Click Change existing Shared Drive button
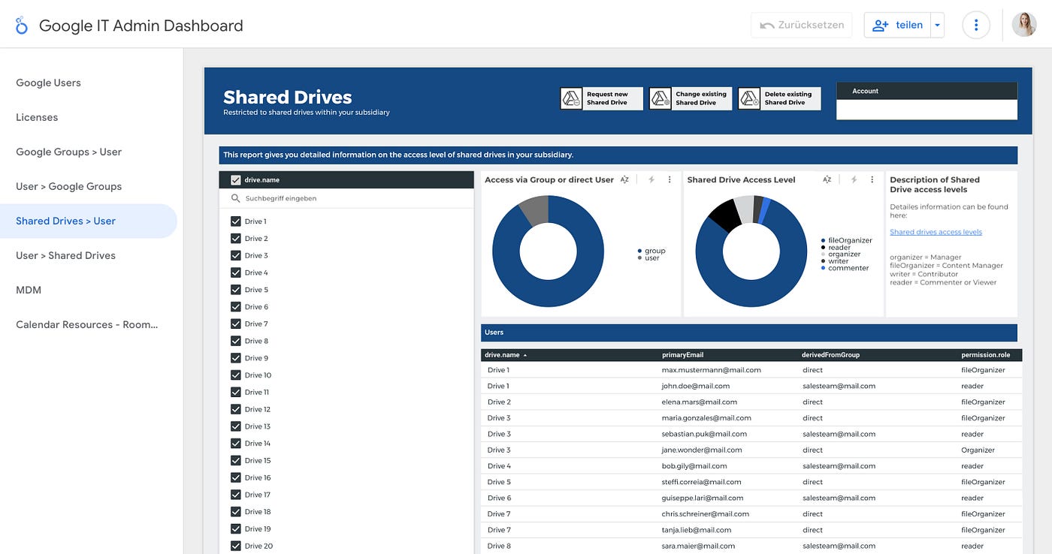This screenshot has height=554, width=1052. tap(691, 98)
